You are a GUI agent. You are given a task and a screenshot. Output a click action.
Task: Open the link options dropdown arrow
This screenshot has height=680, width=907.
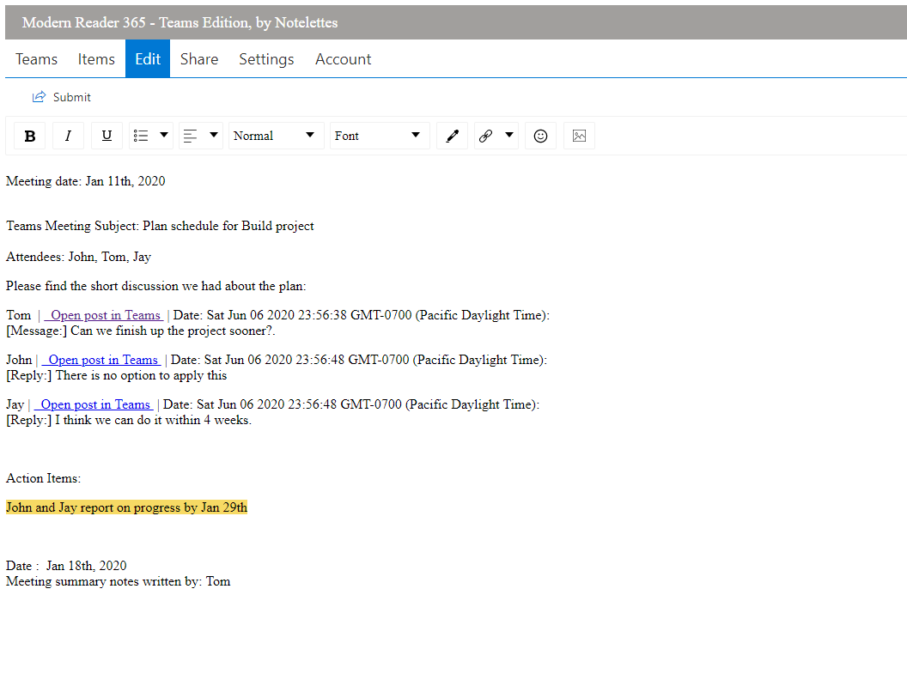click(x=509, y=136)
